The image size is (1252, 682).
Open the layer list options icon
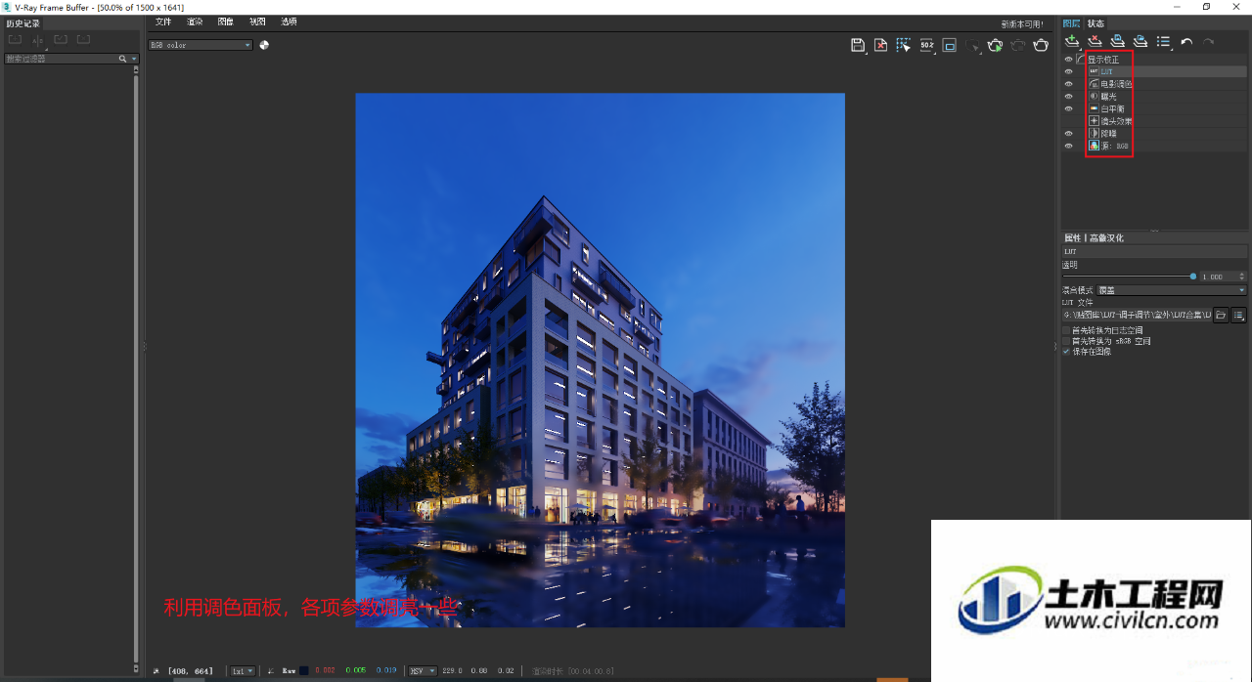point(1164,41)
